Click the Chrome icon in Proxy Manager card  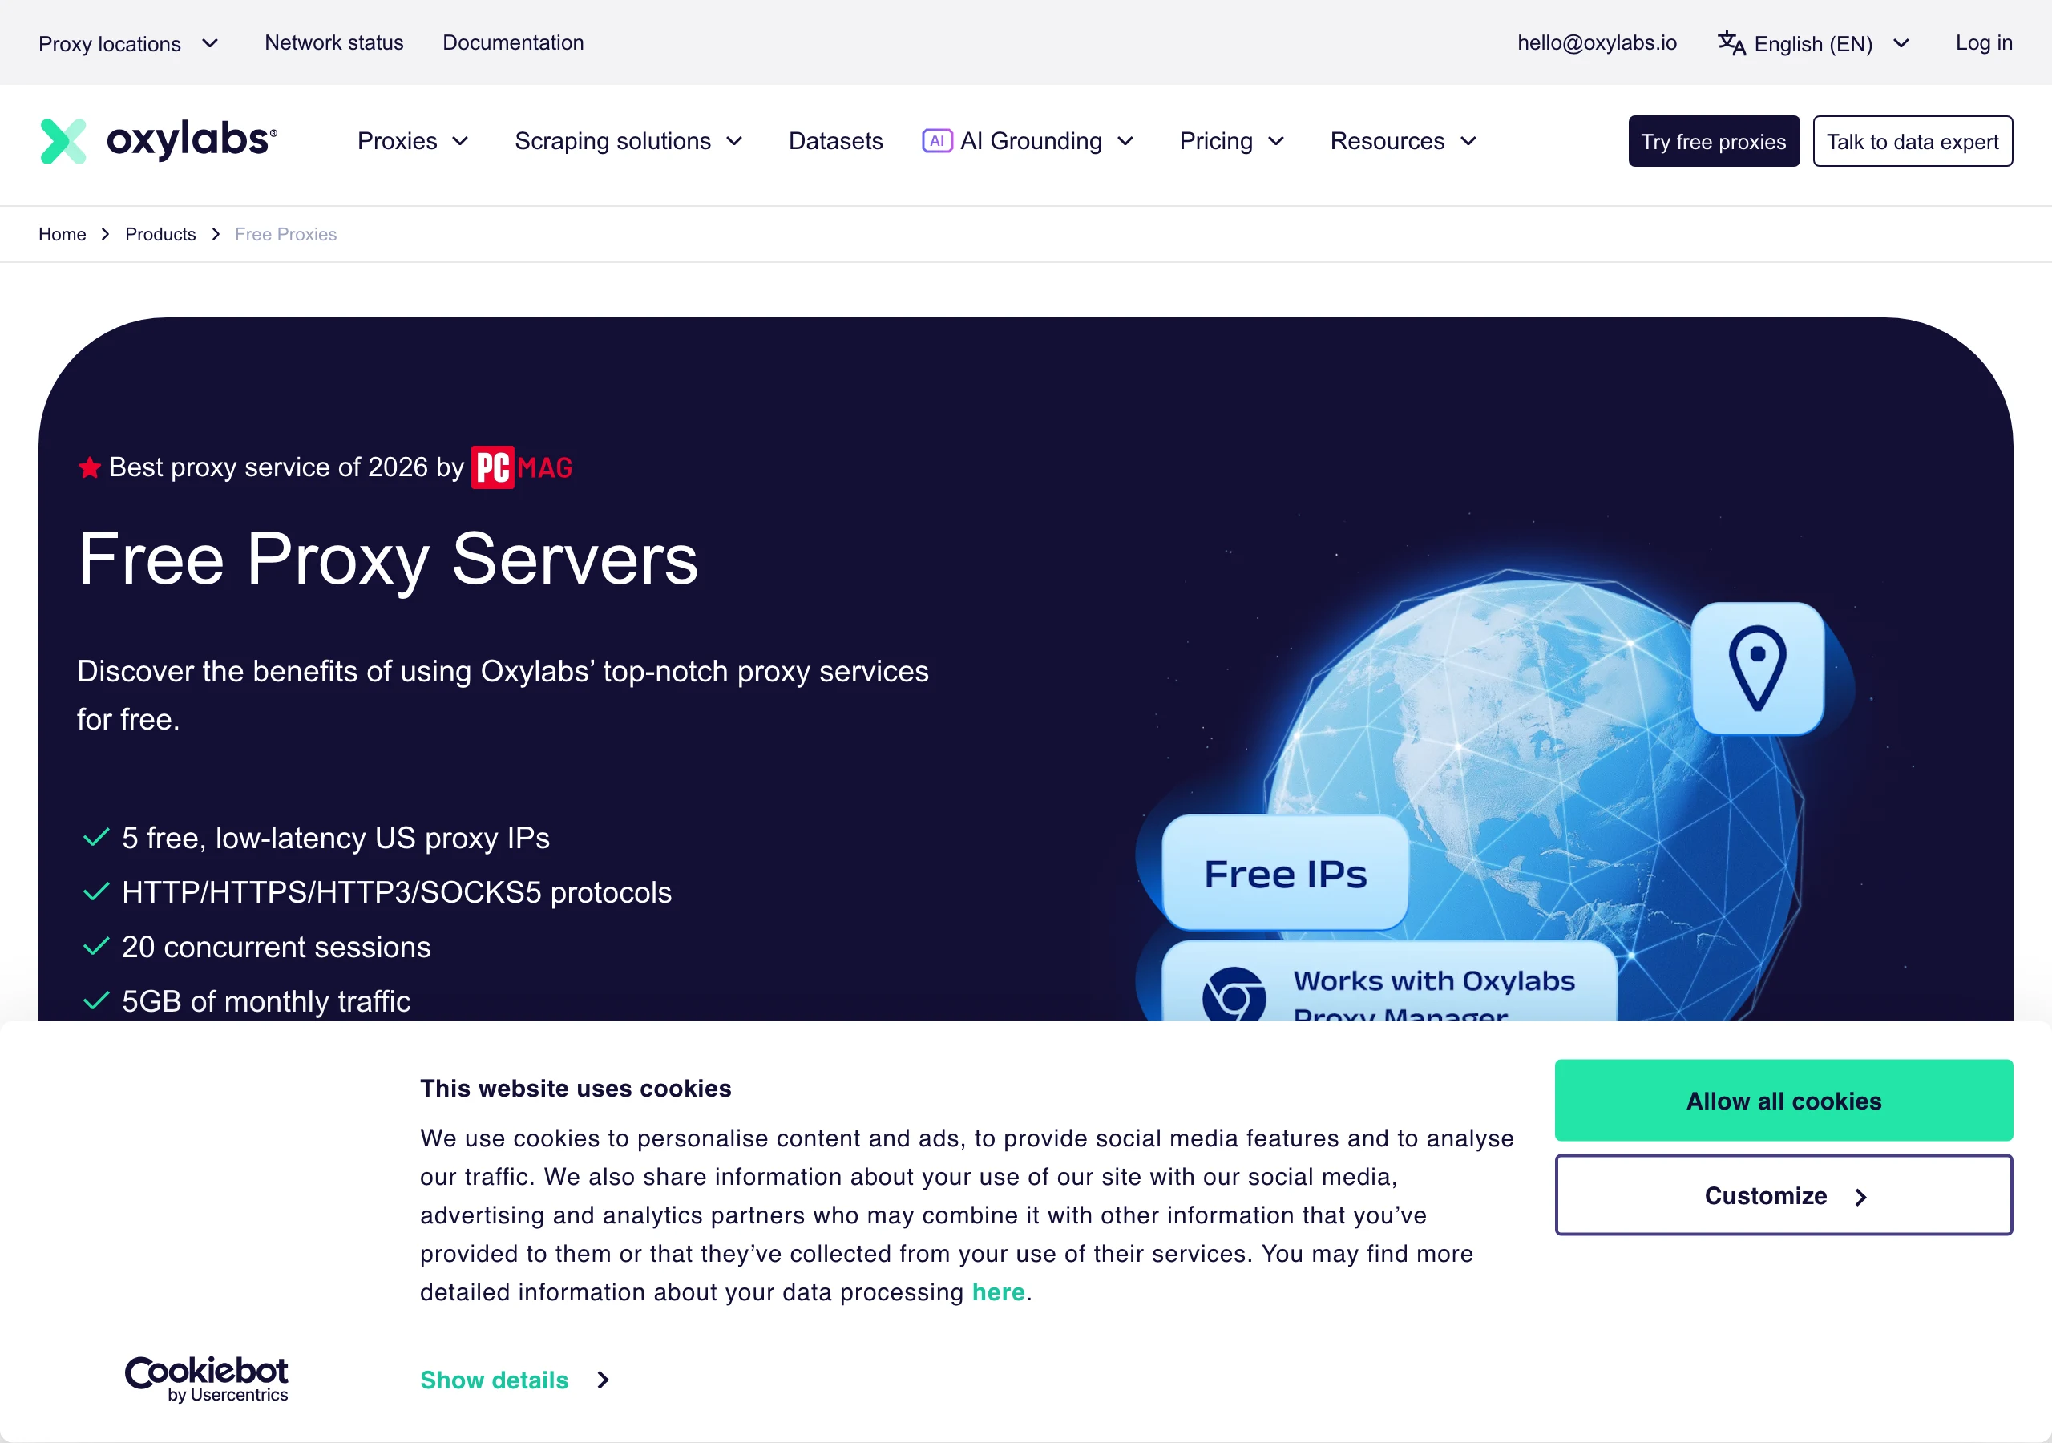pyautogui.click(x=1234, y=994)
